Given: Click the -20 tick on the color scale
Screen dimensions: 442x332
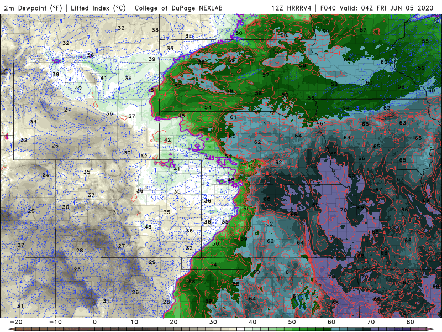Looking at the screenshot, I should pos(16,322).
